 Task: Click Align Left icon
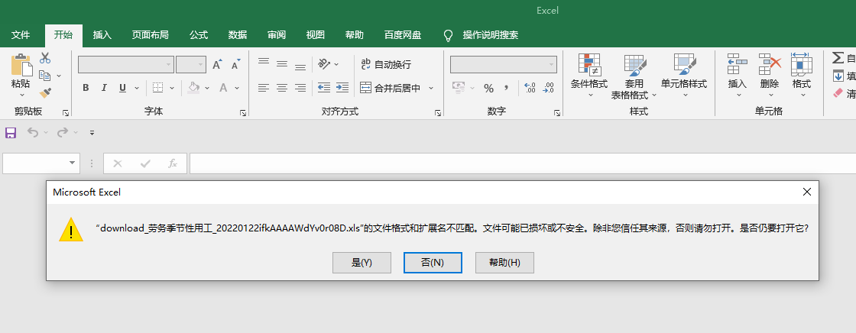[x=264, y=87]
